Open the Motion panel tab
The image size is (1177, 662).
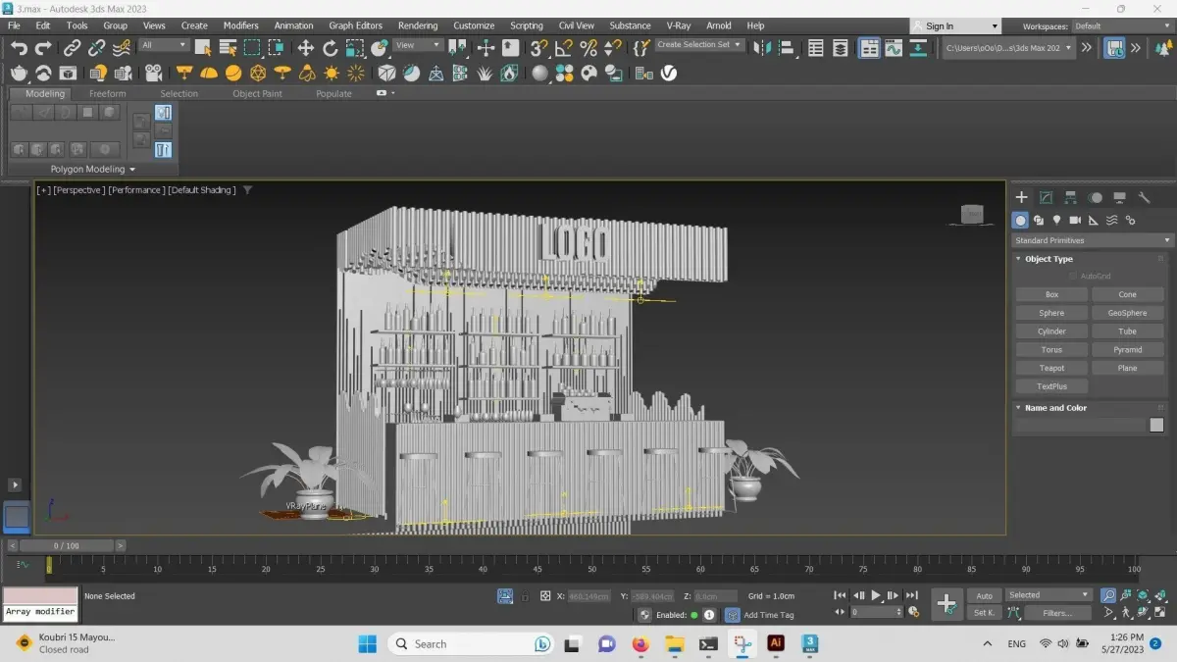point(1095,197)
